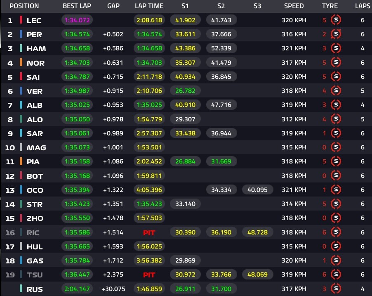The image size is (372, 296).
Task: Click the PIT status for TSU
Action: [149, 275]
